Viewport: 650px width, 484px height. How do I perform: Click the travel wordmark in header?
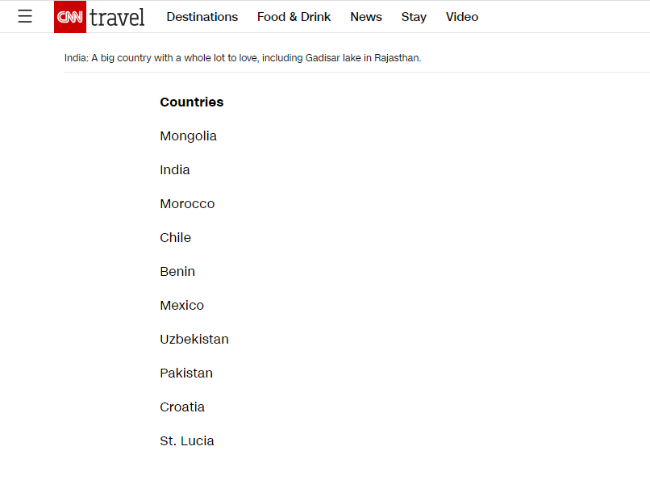(117, 17)
